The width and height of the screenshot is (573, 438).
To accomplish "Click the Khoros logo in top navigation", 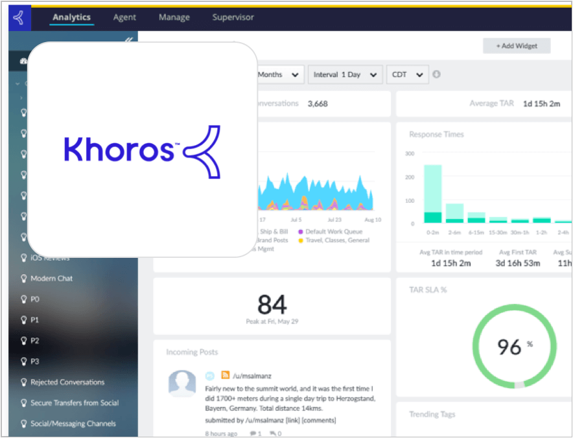I will coord(19,18).
